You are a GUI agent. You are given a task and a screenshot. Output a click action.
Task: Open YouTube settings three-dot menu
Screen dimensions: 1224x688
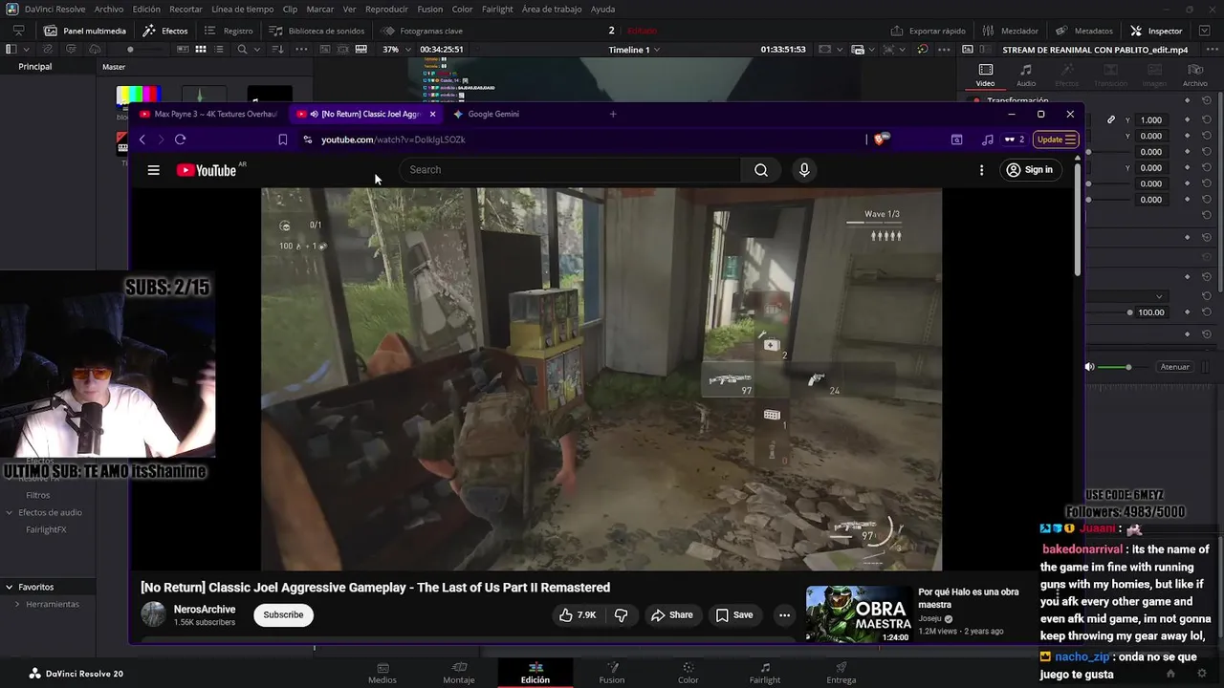[x=981, y=170]
